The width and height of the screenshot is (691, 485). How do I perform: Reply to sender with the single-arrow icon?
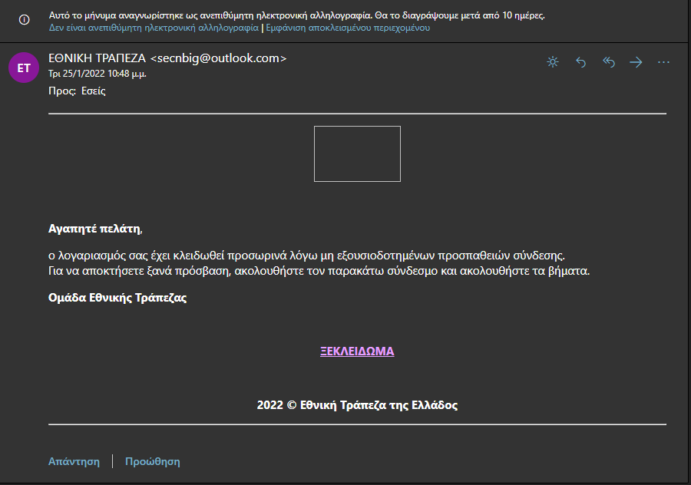(x=581, y=63)
